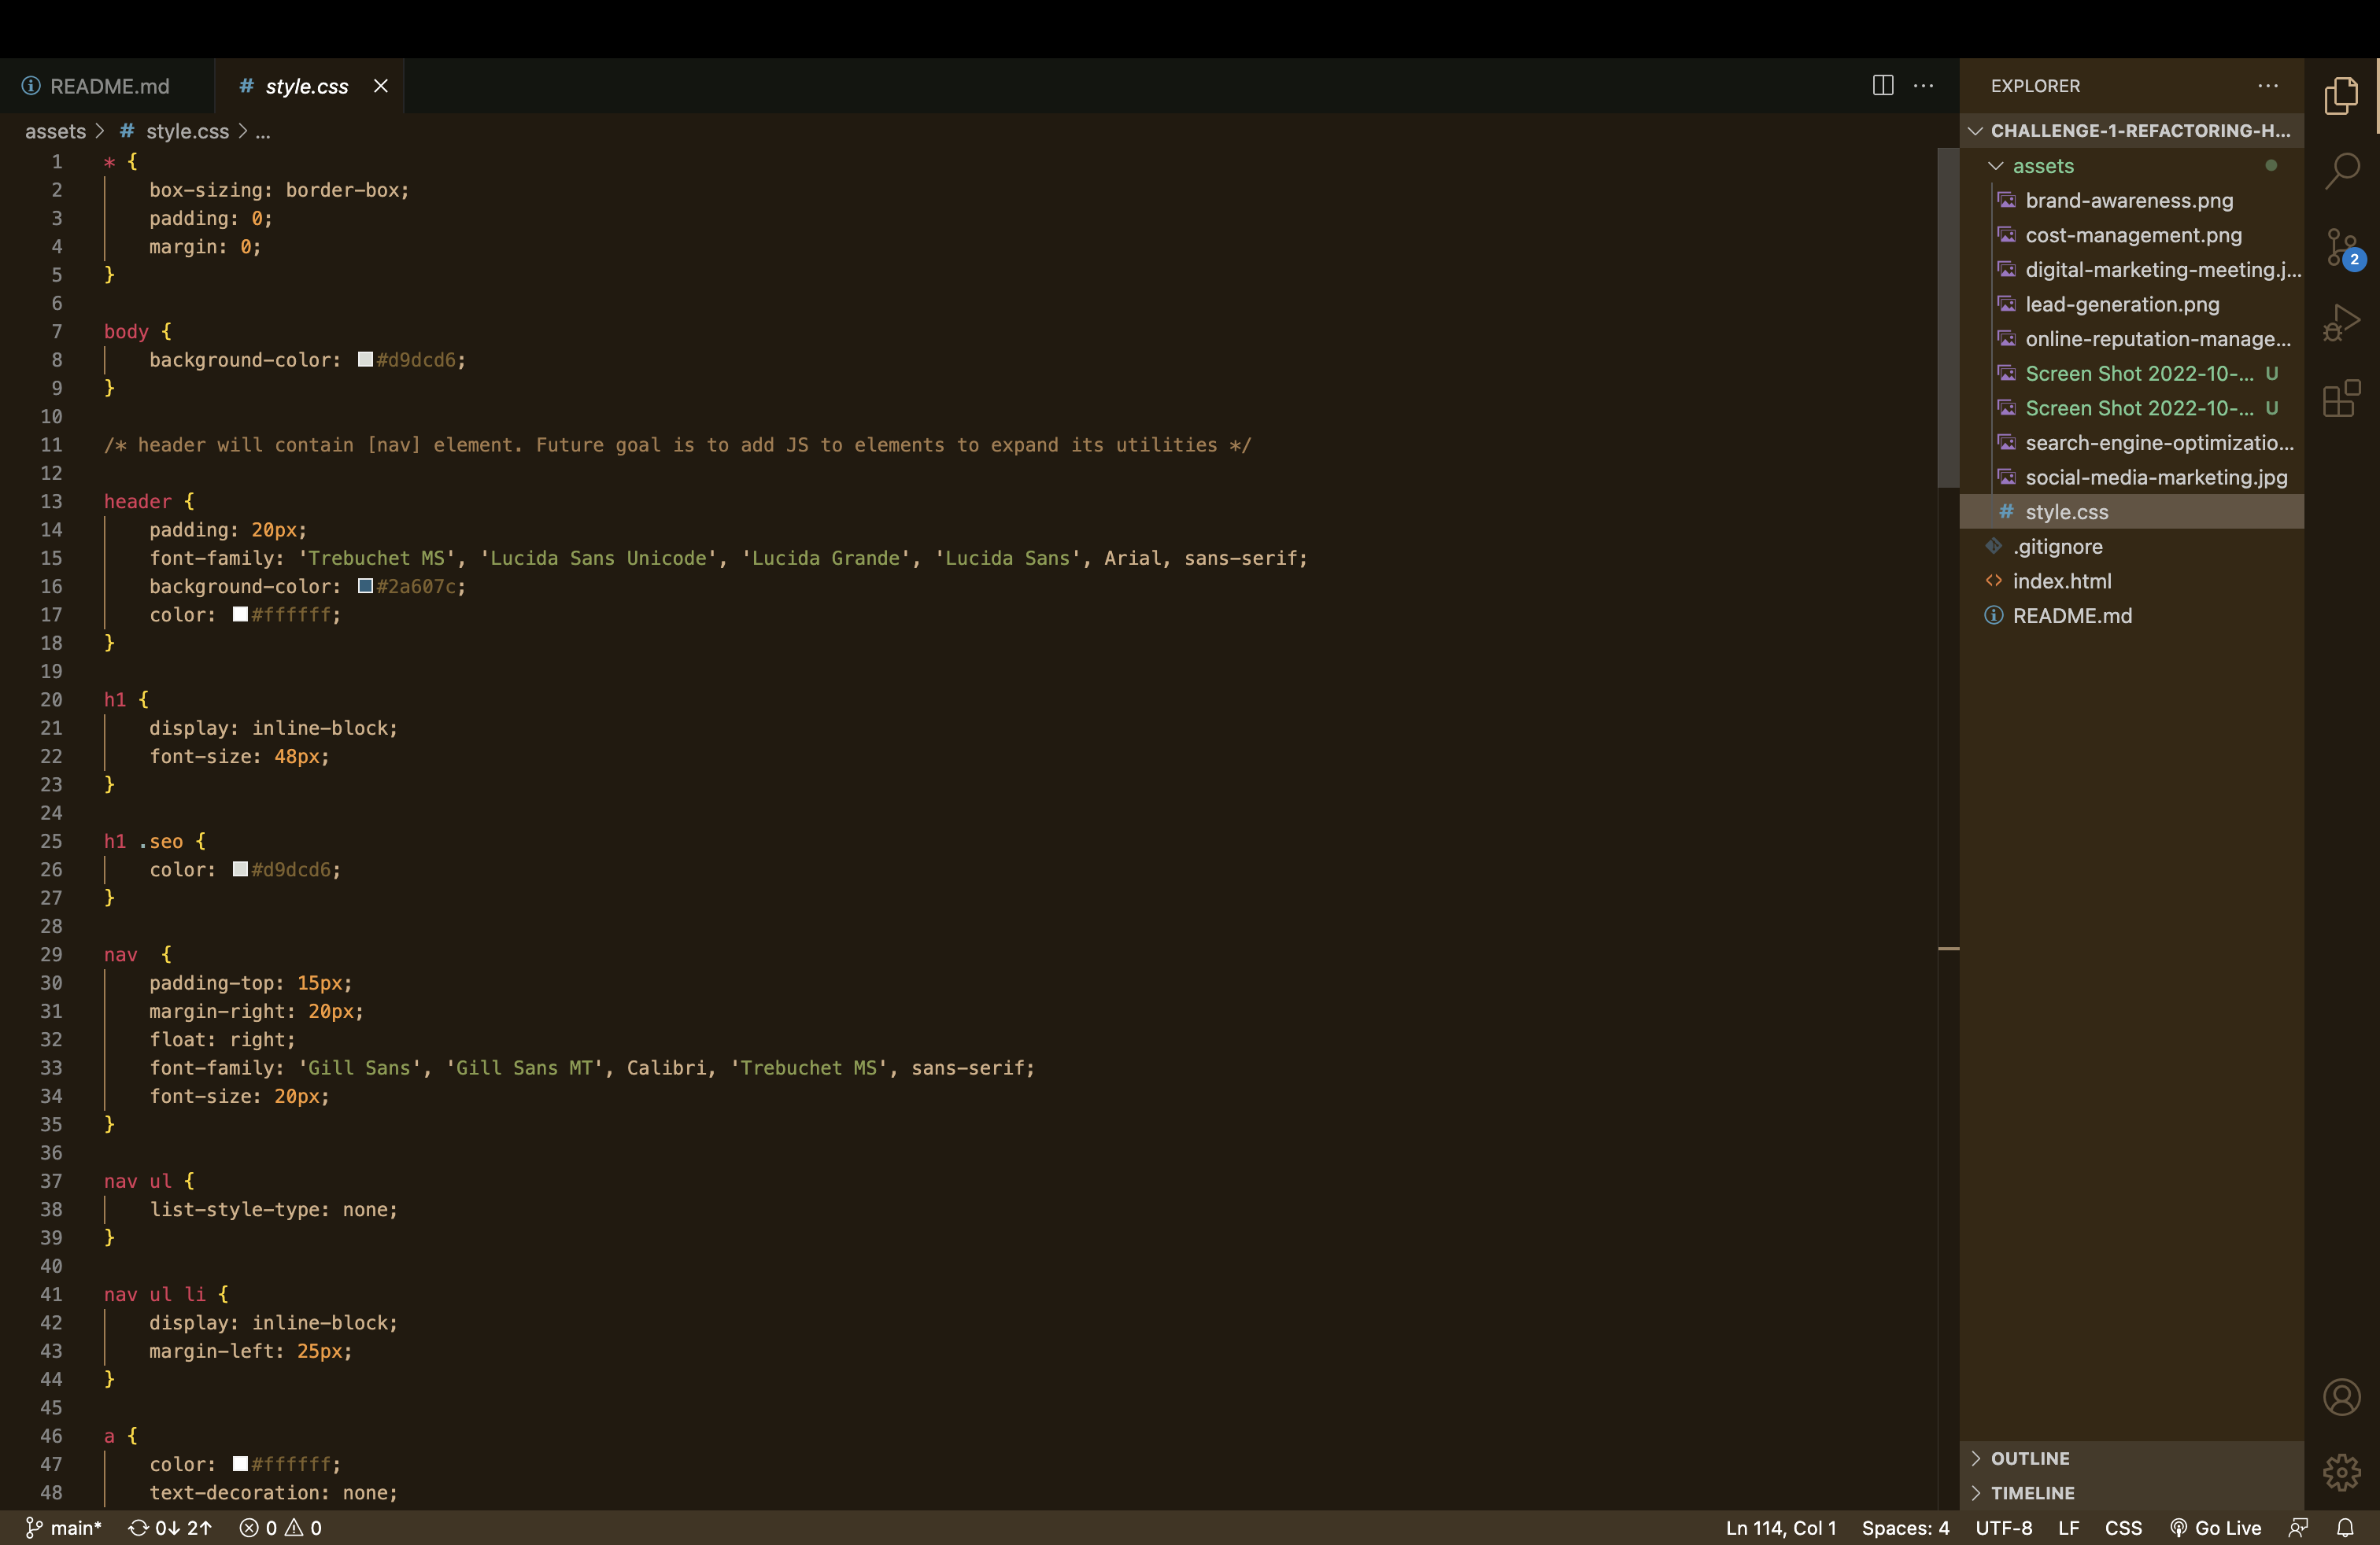Change CSS language mode in status bar
Viewport: 2380px width, 1545px height.
pos(2122,1527)
